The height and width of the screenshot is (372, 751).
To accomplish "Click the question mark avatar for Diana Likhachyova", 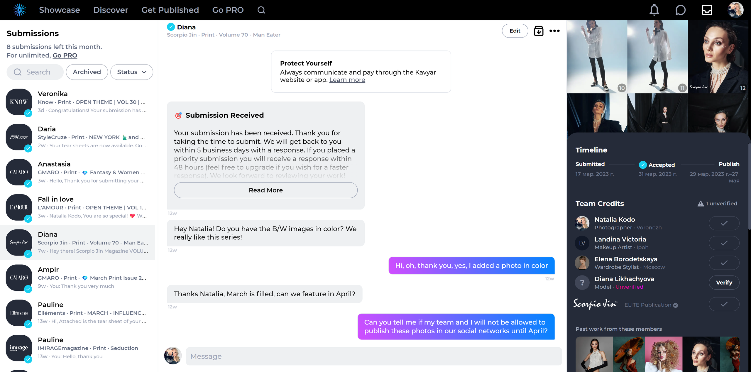I will [x=582, y=283].
